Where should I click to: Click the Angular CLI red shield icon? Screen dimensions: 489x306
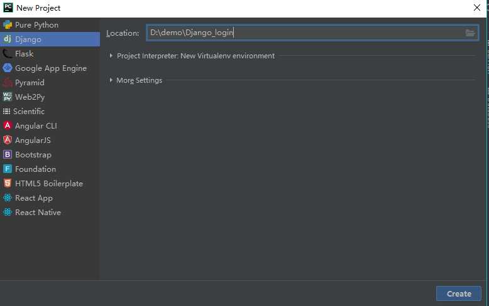tap(8, 126)
